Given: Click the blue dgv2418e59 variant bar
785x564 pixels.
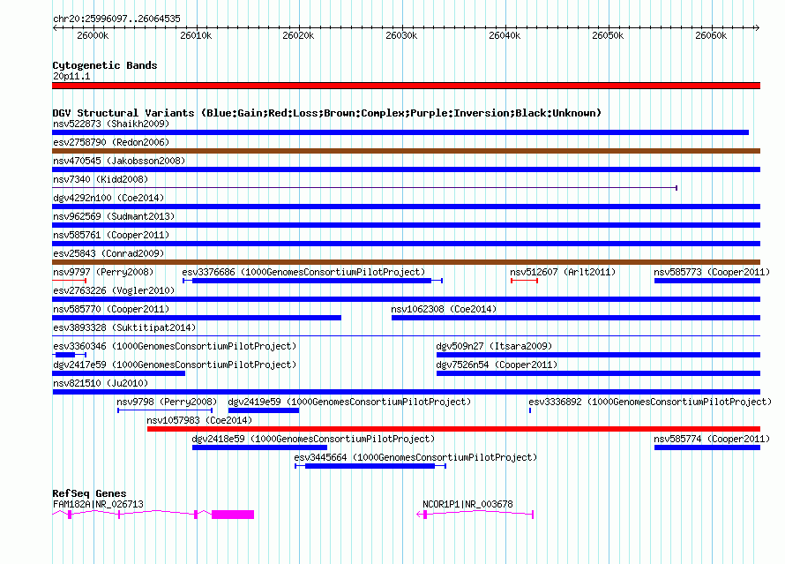Looking at the screenshot, I should 260,447.
